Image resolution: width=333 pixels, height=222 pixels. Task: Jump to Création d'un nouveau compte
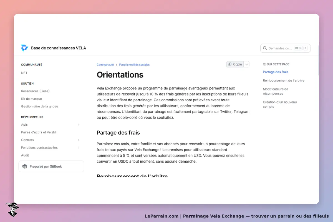point(280,104)
